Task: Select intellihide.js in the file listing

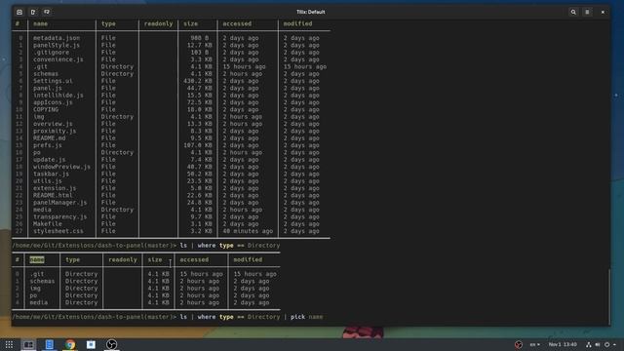Action: click(58, 96)
